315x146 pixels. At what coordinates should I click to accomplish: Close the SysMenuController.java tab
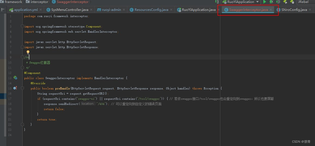91,10
